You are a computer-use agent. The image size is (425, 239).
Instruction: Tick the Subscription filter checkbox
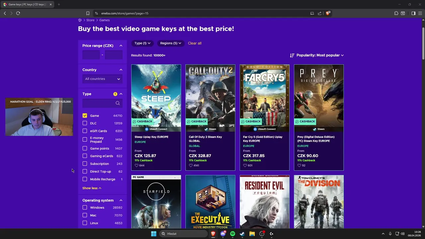(85, 164)
